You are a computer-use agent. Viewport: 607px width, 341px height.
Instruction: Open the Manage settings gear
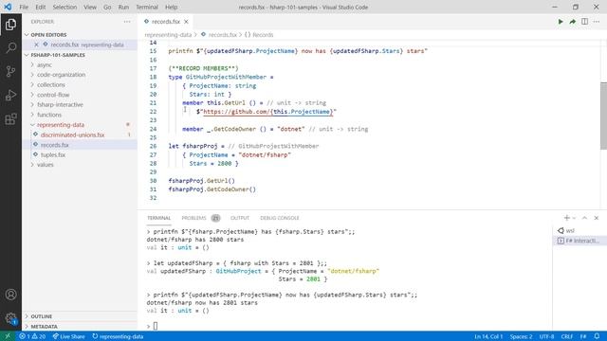point(10,318)
